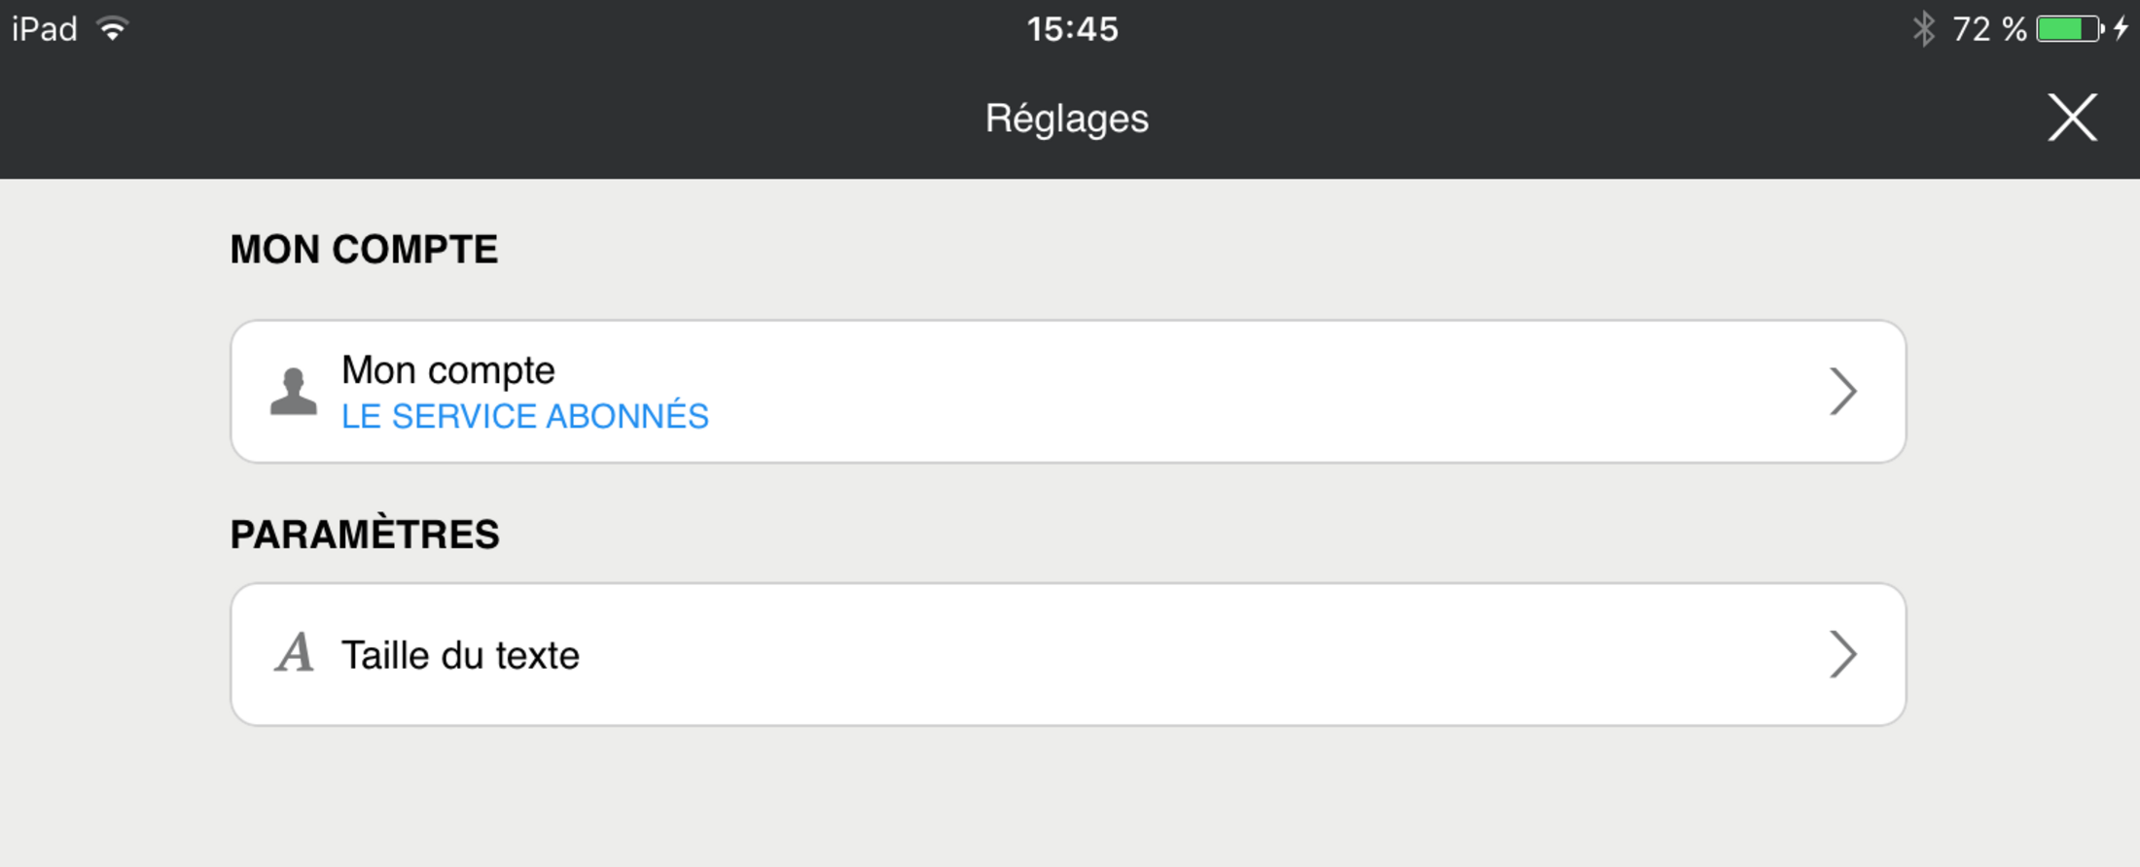Screen dimensions: 2140x867
Task: Expand Taille du texte using its chevron
Action: pyautogui.click(x=1842, y=654)
